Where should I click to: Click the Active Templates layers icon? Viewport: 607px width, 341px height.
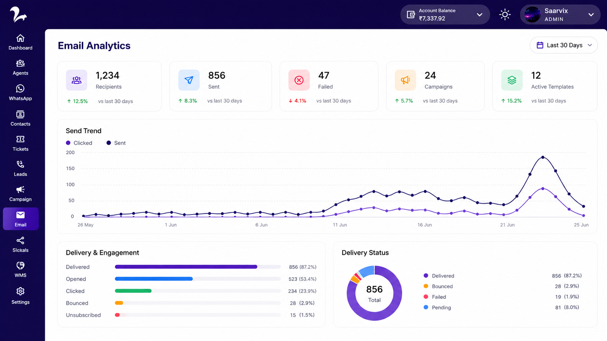(x=512, y=80)
